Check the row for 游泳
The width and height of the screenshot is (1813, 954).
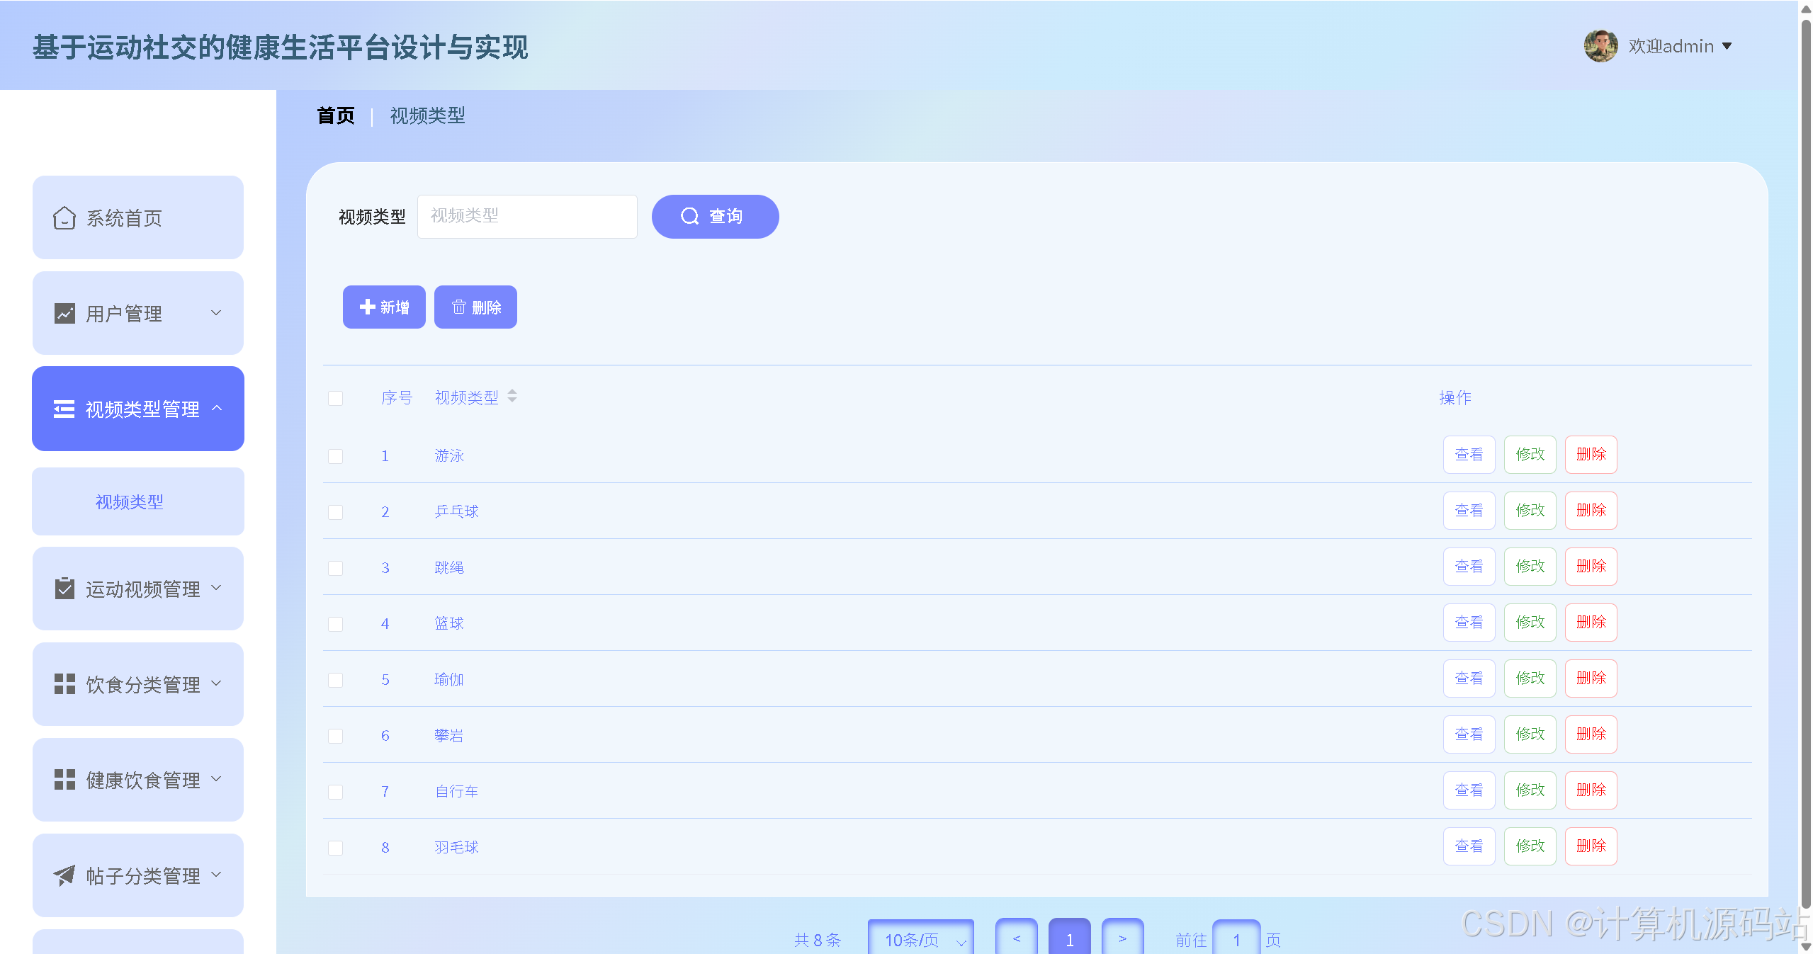coord(336,456)
